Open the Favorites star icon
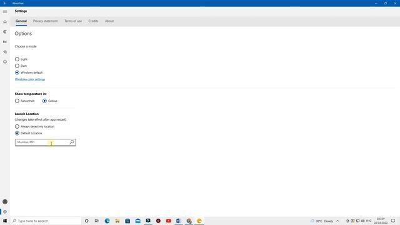 click(5, 52)
